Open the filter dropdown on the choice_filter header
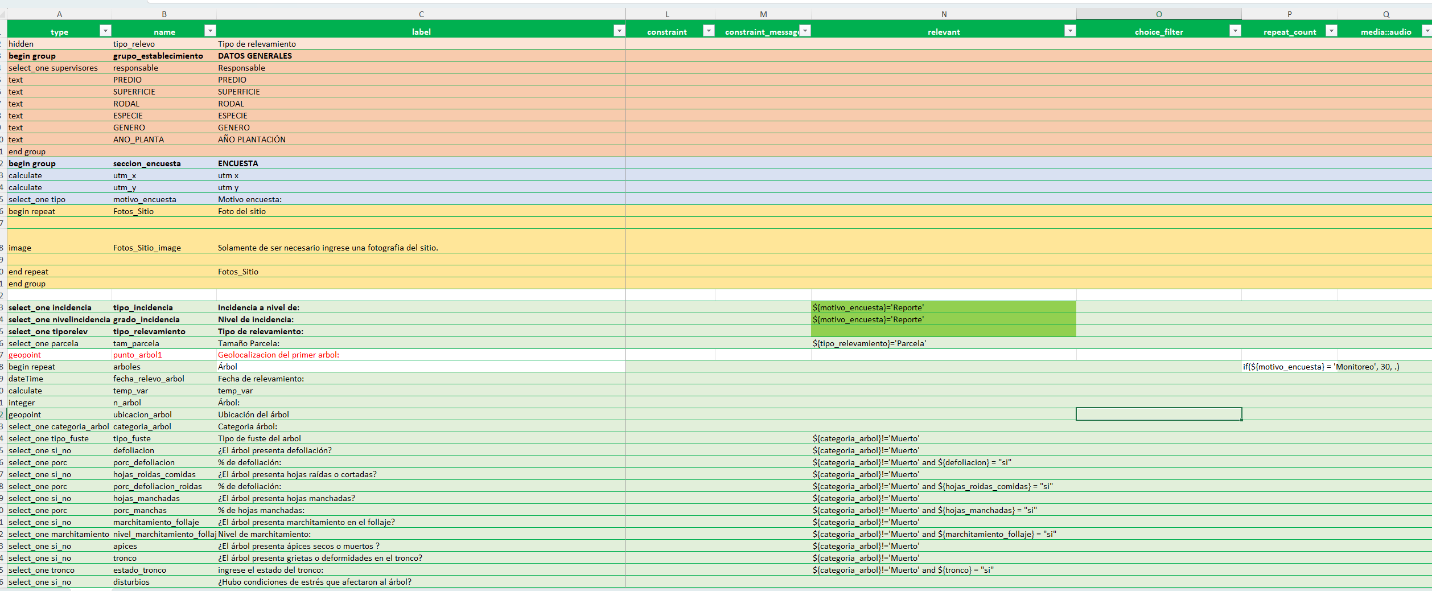The width and height of the screenshot is (1432, 591). point(1235,31)
